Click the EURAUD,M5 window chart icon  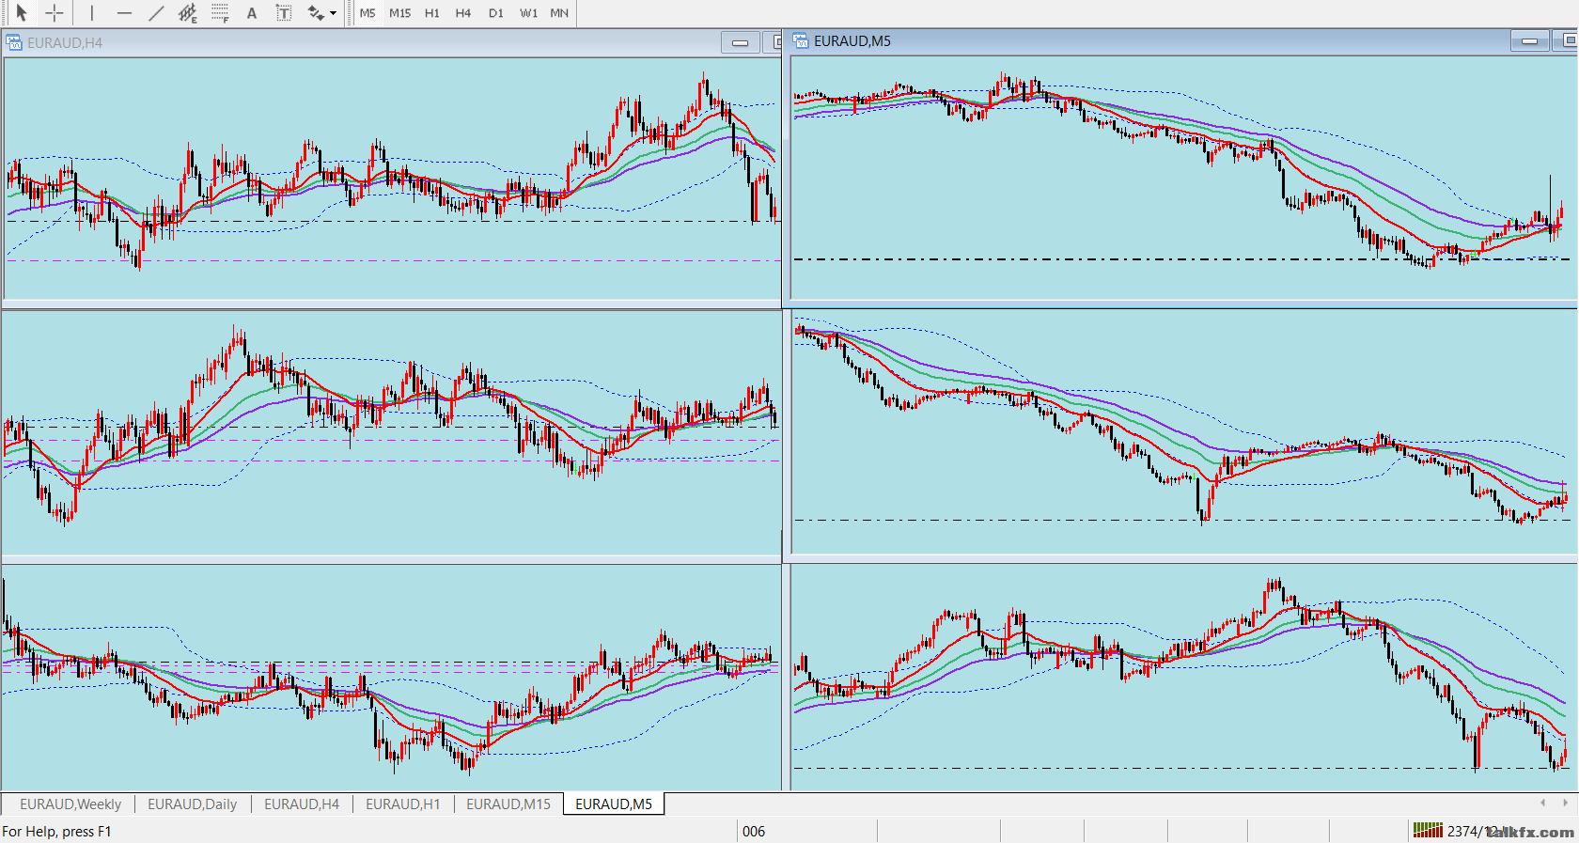pyautogui.click(x=801, y=40)
